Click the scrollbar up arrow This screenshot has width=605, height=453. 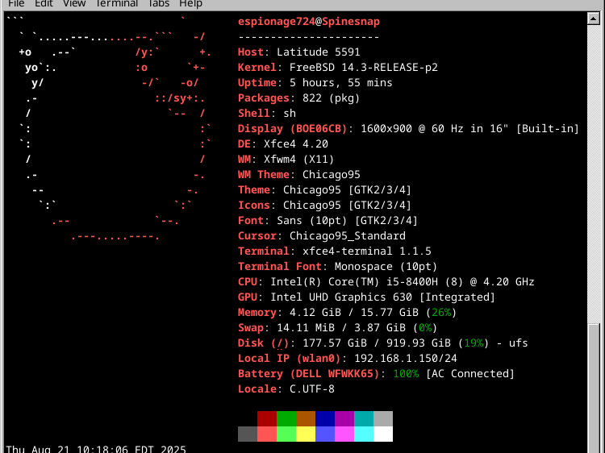(x=593, y=19)
